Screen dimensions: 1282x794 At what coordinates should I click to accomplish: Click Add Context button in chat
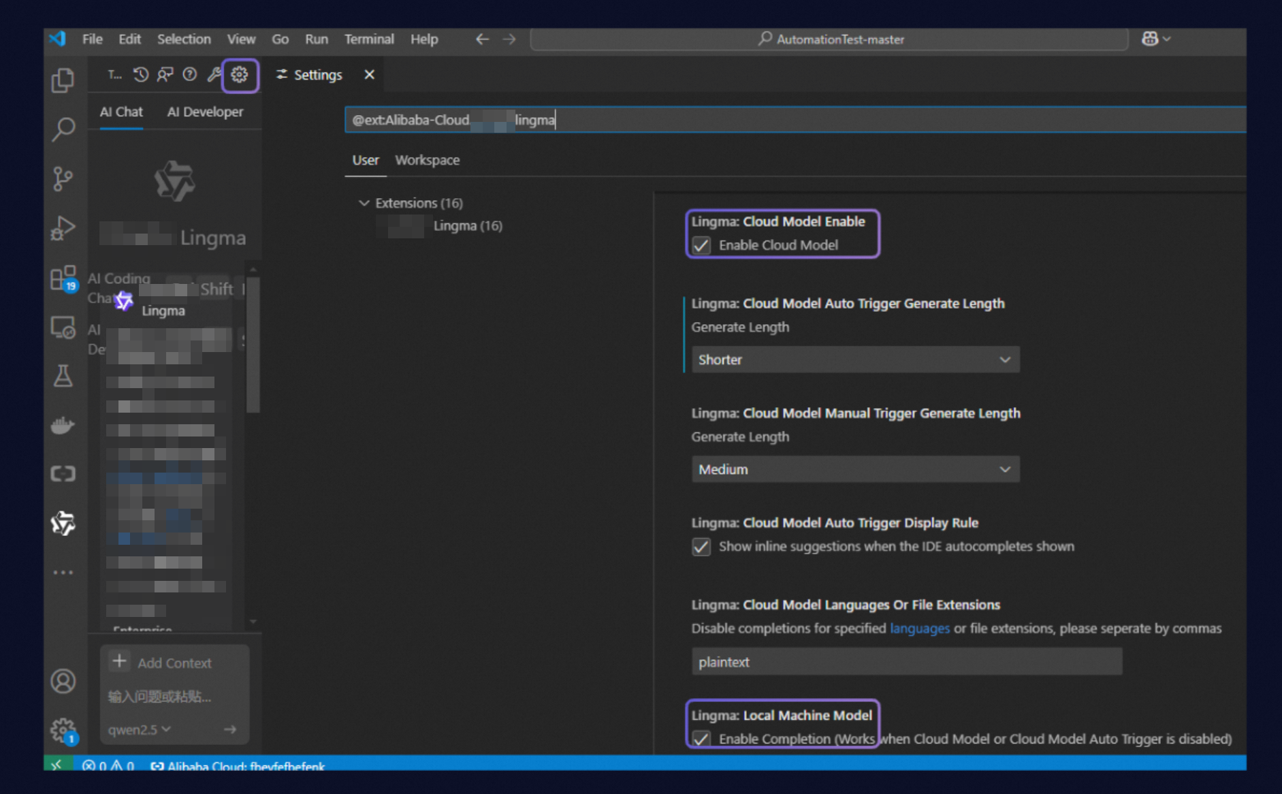[163, 663]
